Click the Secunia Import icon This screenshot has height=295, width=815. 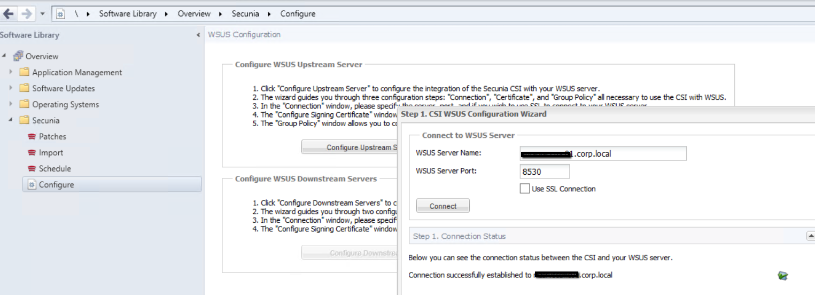(x=32, y=153)
